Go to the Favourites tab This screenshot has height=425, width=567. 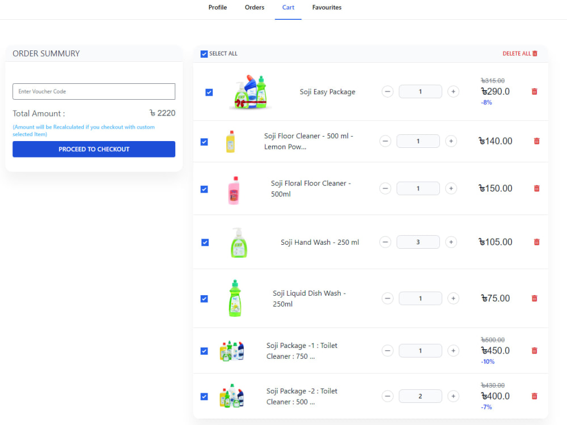click(x=327, y=7)
